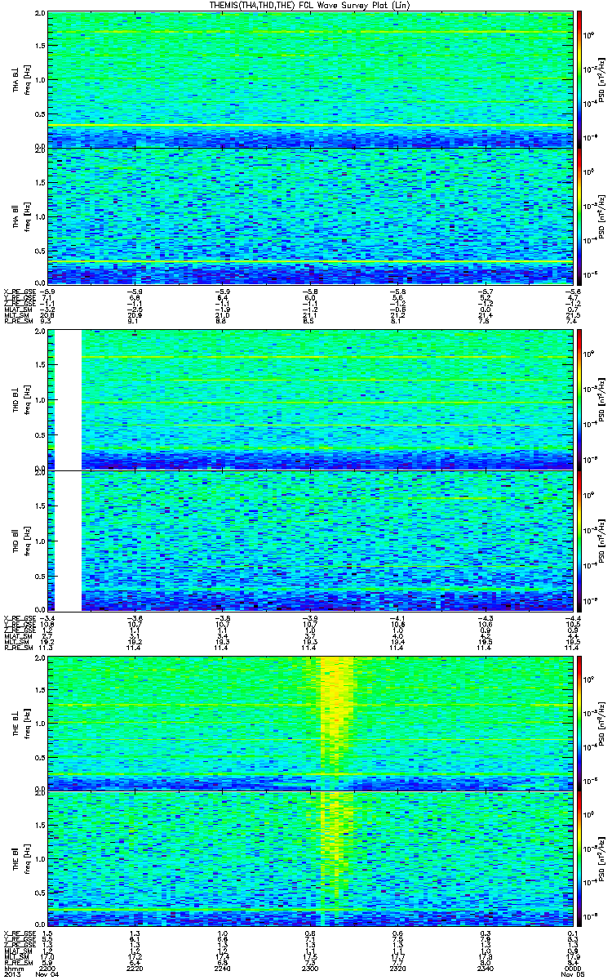This screenshot has height=980, width=612.
Task: Click the bright yellow burst in THE B-perpendicular panel
Action: 337,710
